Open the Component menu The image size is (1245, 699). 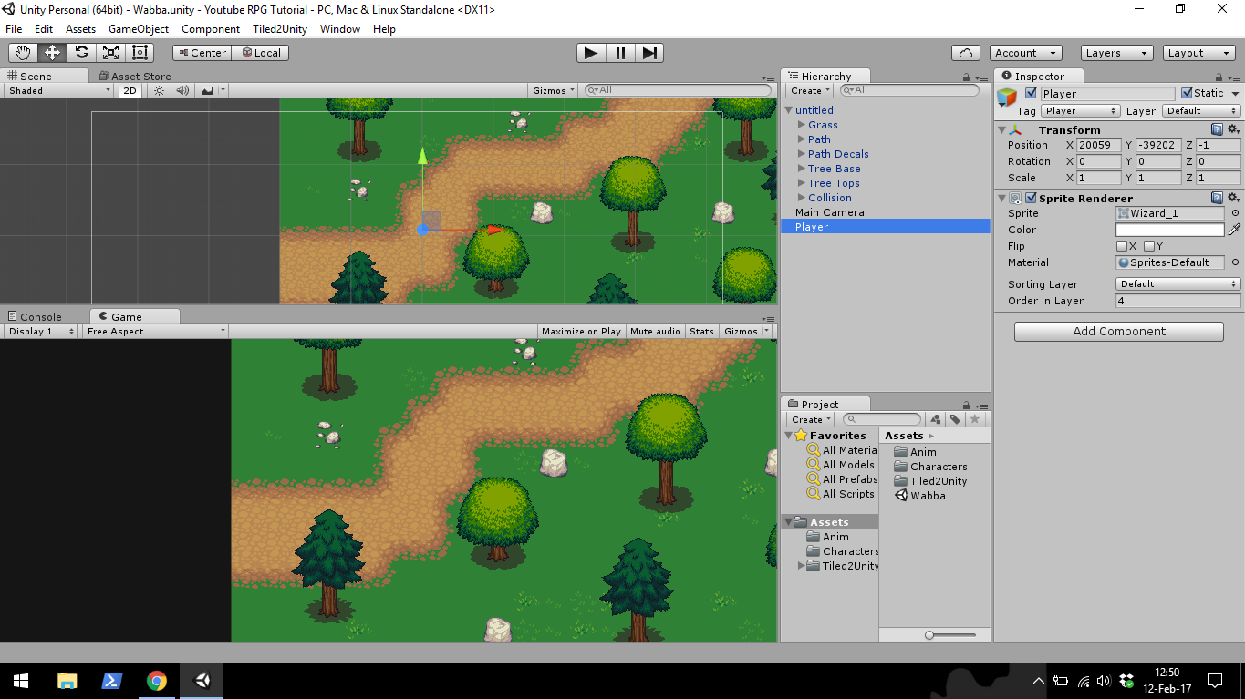coord(211,29)
